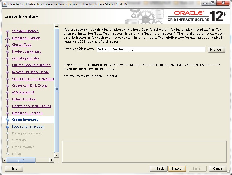Click the Root script execution step marker
Image resolution: width=232 pixels, height=175 pixels.
pos(7,127)
